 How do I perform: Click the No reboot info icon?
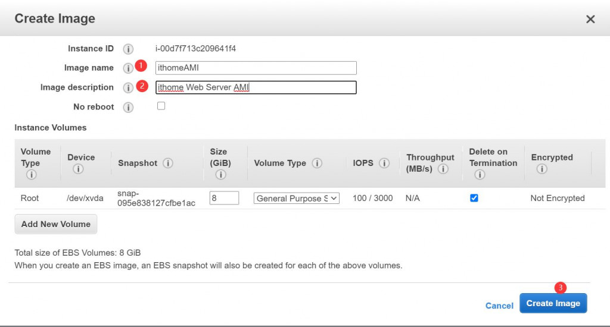[128, 107]
